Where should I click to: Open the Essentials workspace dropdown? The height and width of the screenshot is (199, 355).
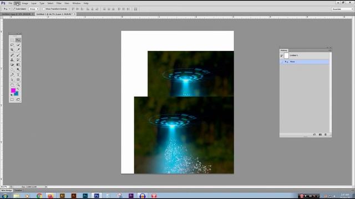click(342, 9)
